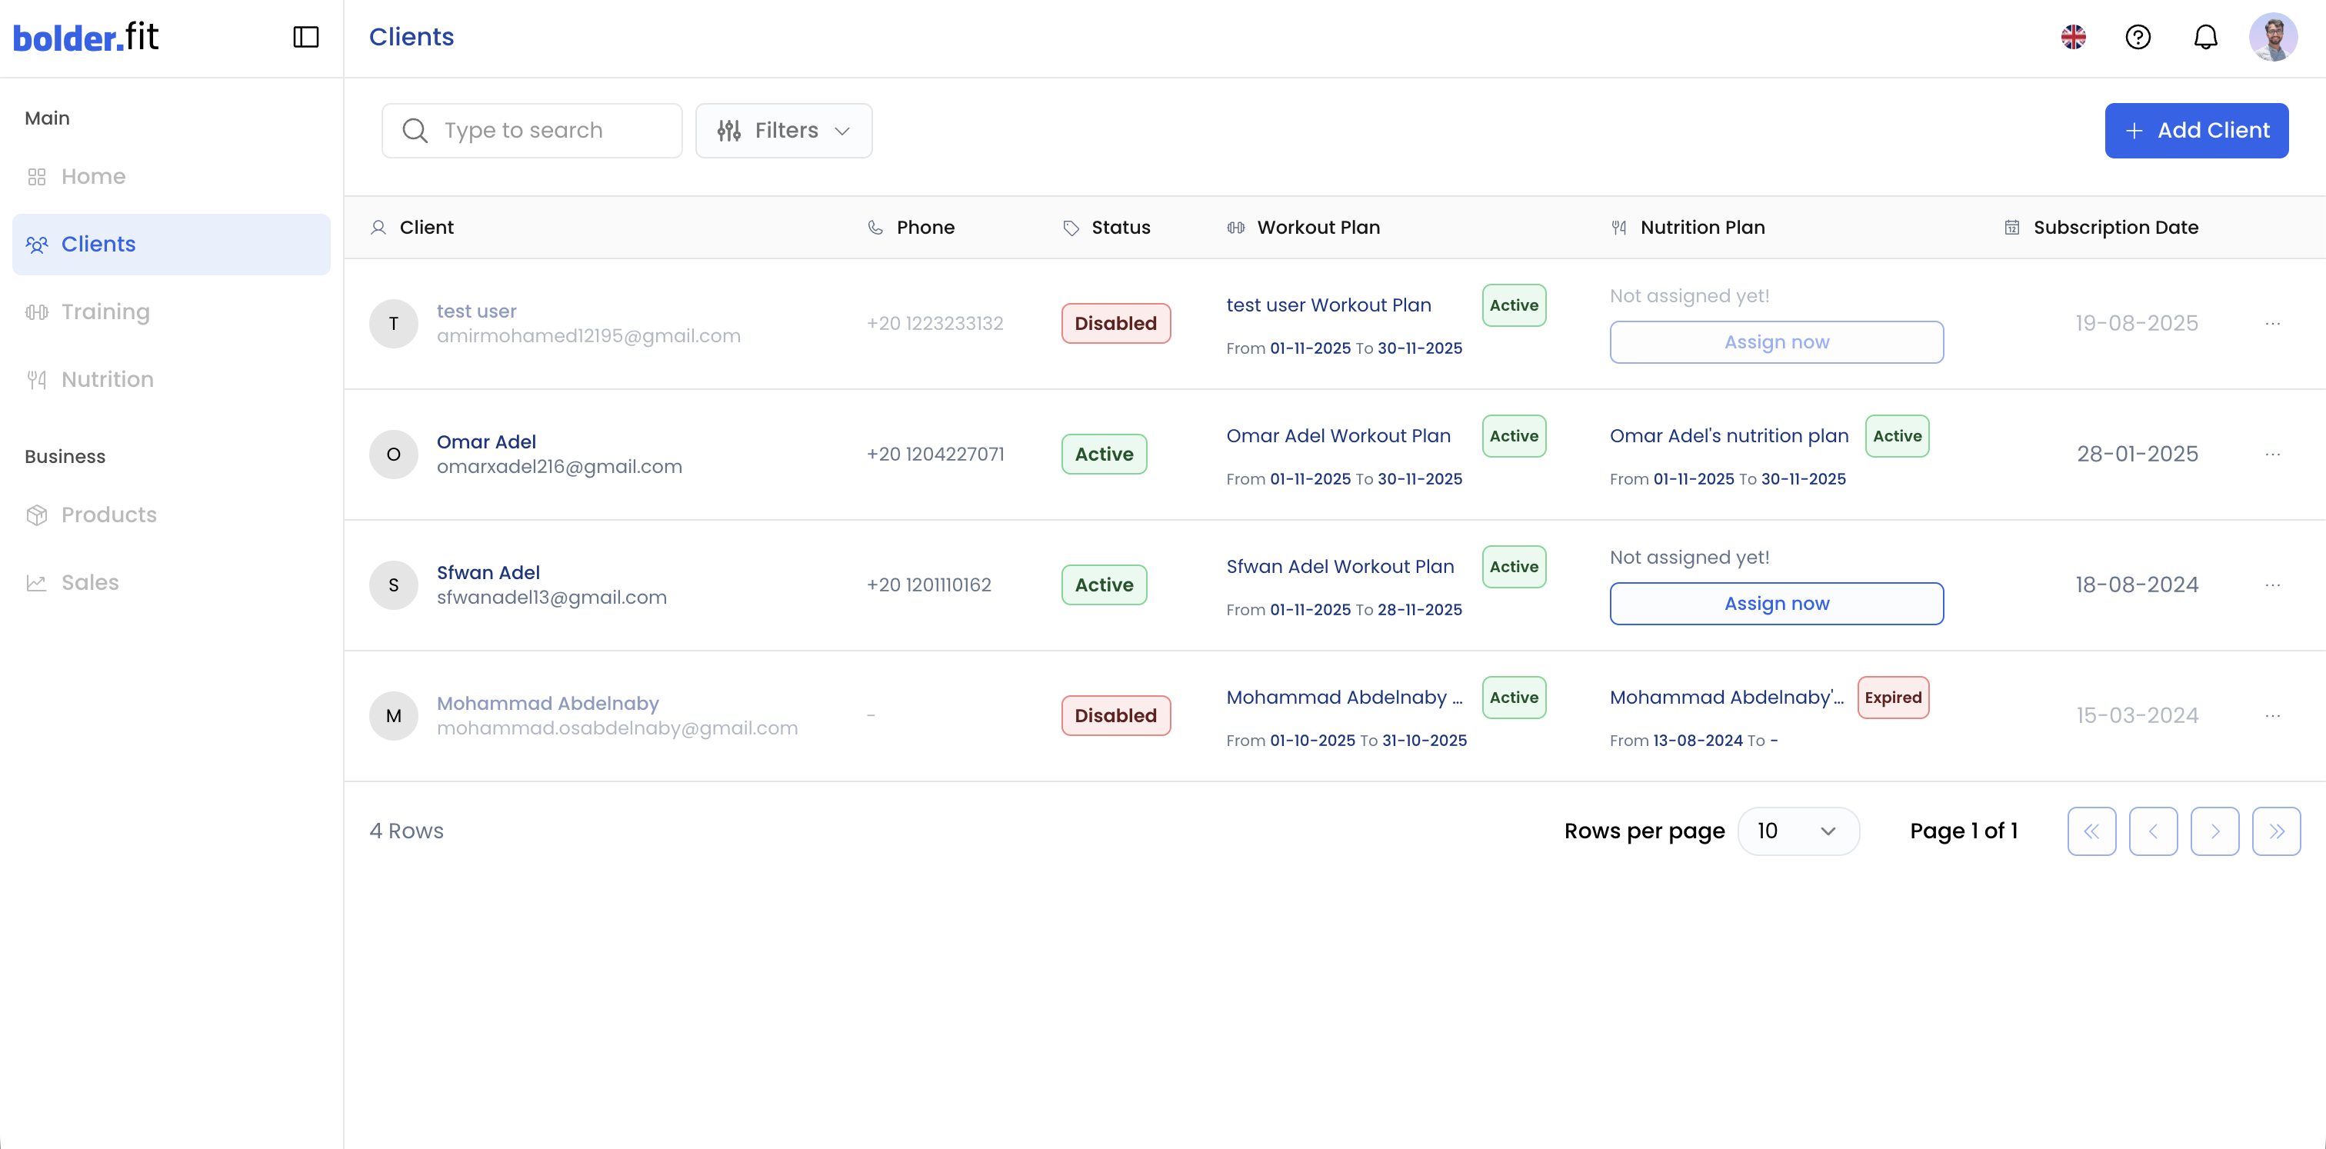The image size is (2326, 1149).
Task: Open the user profile avatar
Action: (x=2272, y=37)
